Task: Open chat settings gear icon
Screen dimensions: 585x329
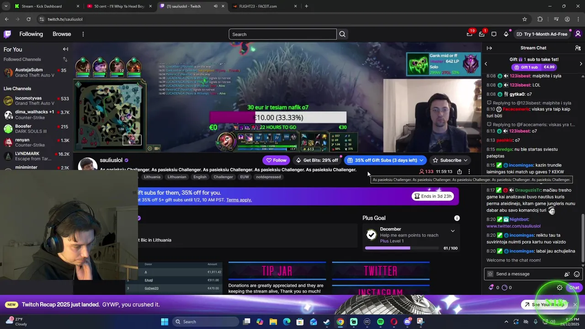Action: pyautogui.click(x=559, y=287)
